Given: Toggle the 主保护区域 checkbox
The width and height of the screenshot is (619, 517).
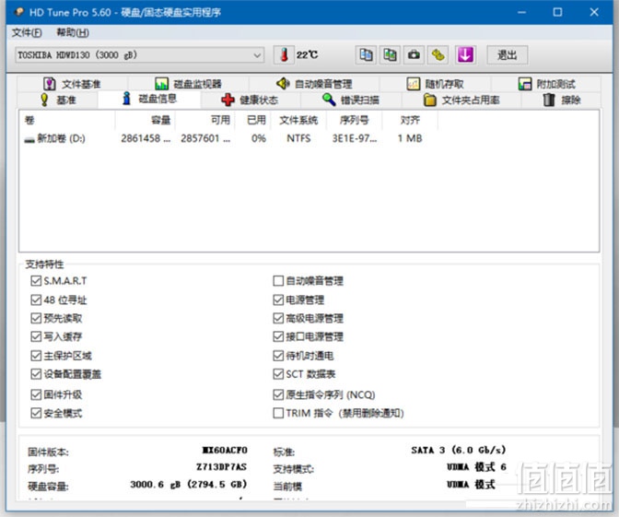Looking at the screenshot, I should tap(36, 356).
